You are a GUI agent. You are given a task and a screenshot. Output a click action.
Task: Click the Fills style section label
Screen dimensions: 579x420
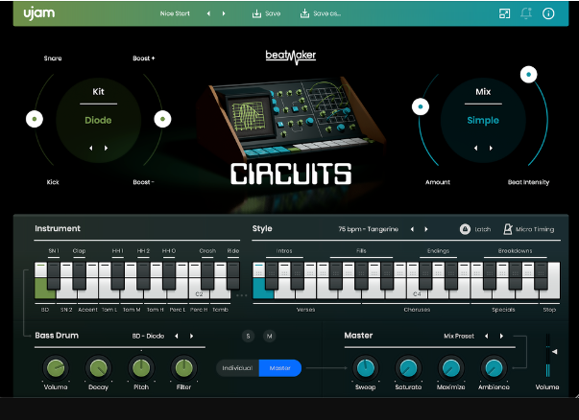coord(361,250)
